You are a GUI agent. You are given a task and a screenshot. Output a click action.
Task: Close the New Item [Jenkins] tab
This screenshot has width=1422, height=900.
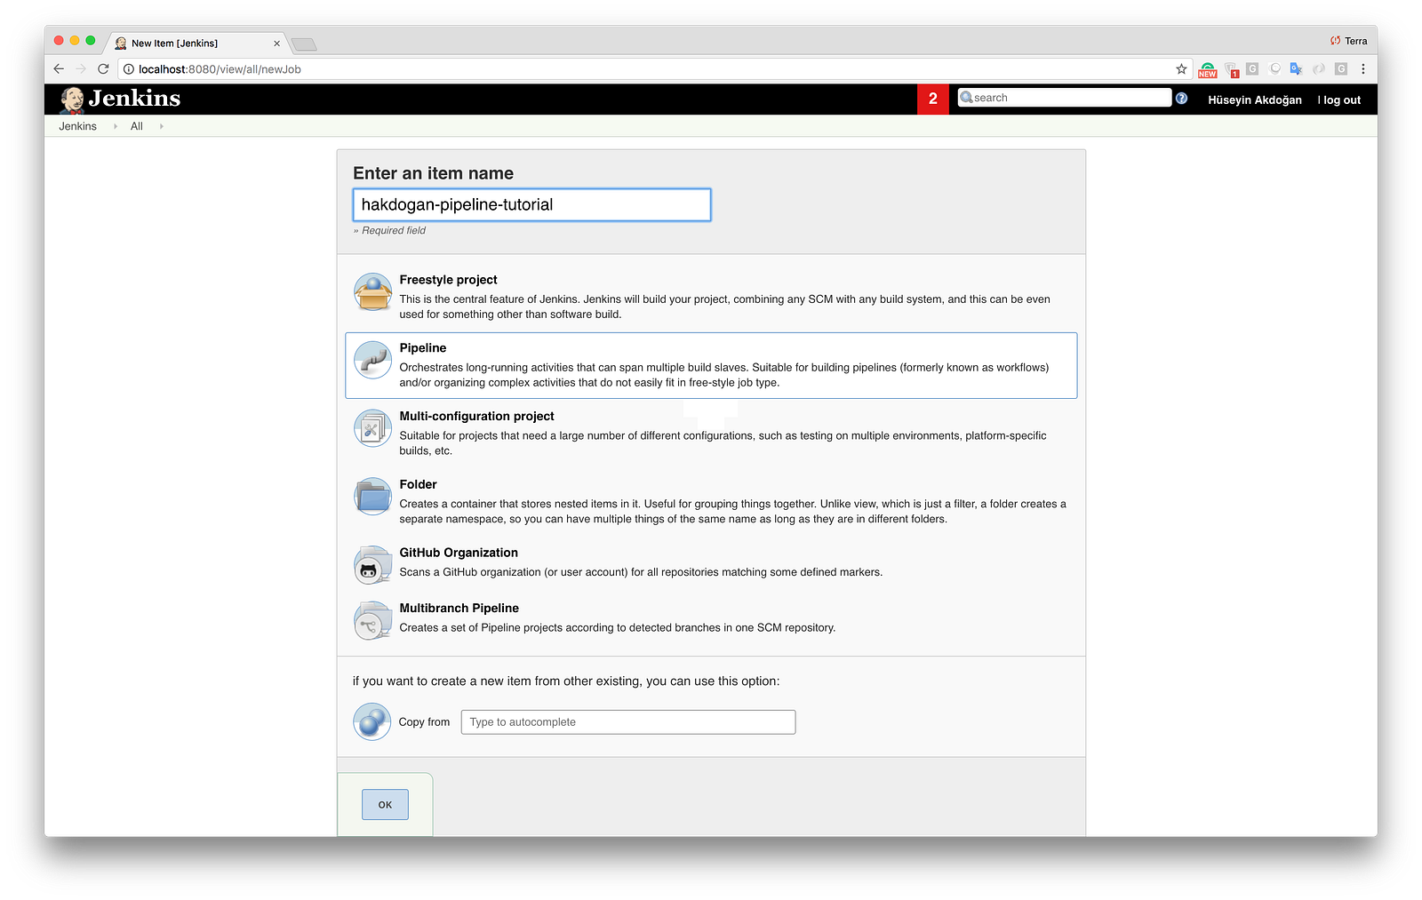pos(276,44)
